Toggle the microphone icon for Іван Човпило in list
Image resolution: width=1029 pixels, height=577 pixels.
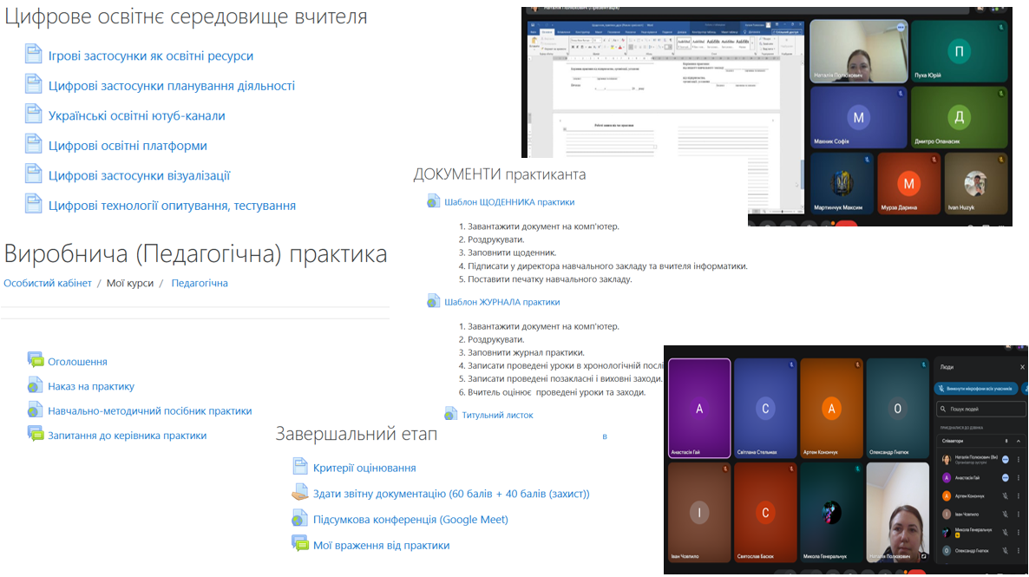coord(1006,514)
